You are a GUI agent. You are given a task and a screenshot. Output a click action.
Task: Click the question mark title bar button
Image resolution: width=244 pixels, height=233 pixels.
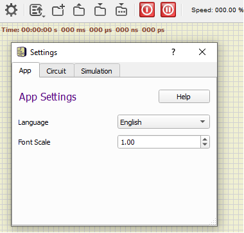(173, 52)
